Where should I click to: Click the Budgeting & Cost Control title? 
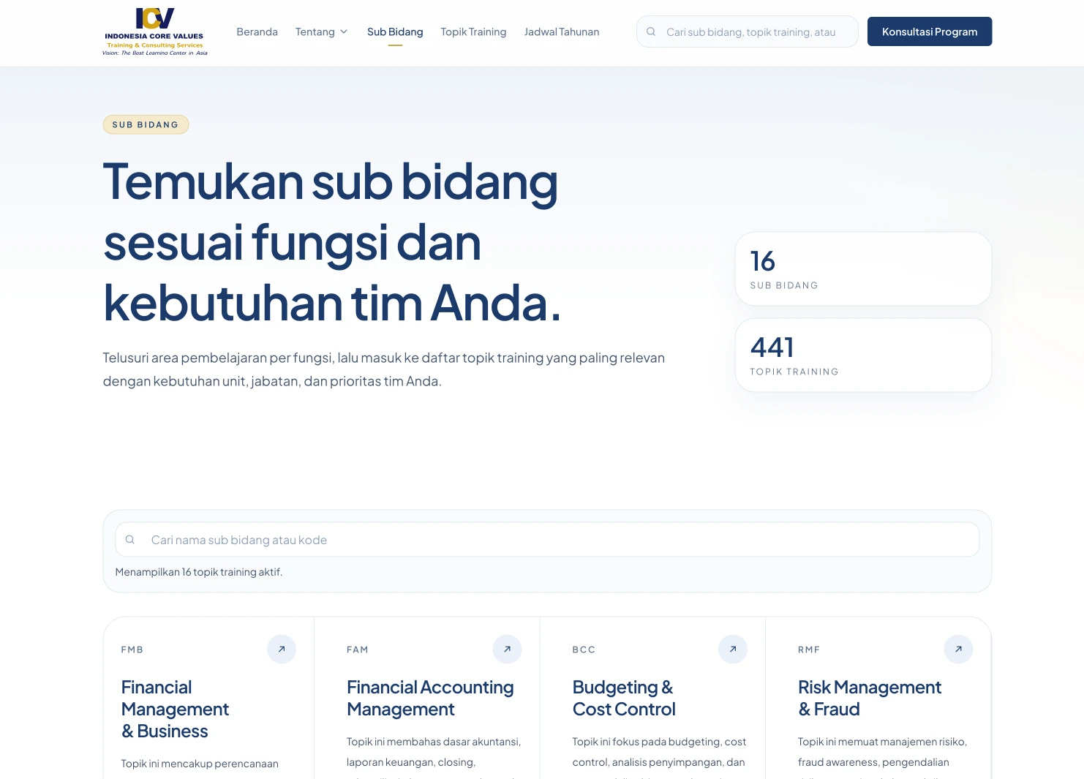pos(623,697)
